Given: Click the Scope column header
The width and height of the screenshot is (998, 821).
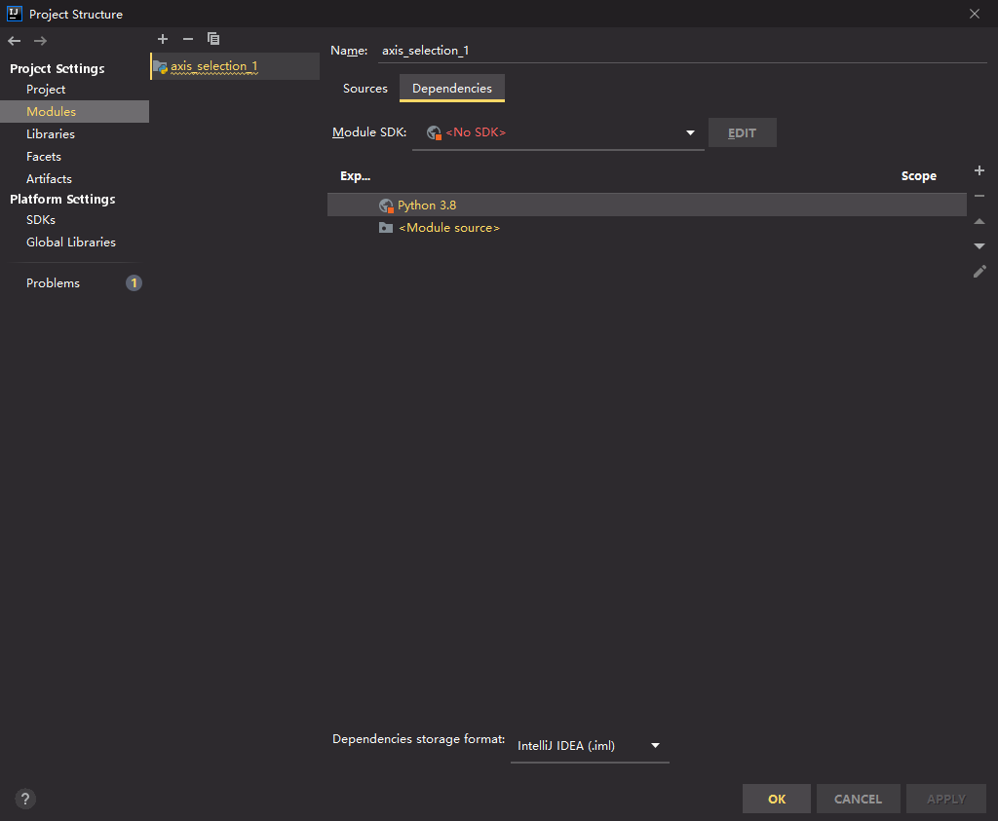Looking at the screenshot, I should coord(918,176).
